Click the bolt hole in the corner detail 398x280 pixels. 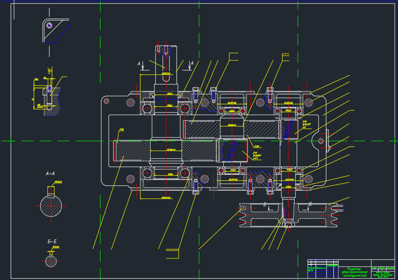click(49, 25)
